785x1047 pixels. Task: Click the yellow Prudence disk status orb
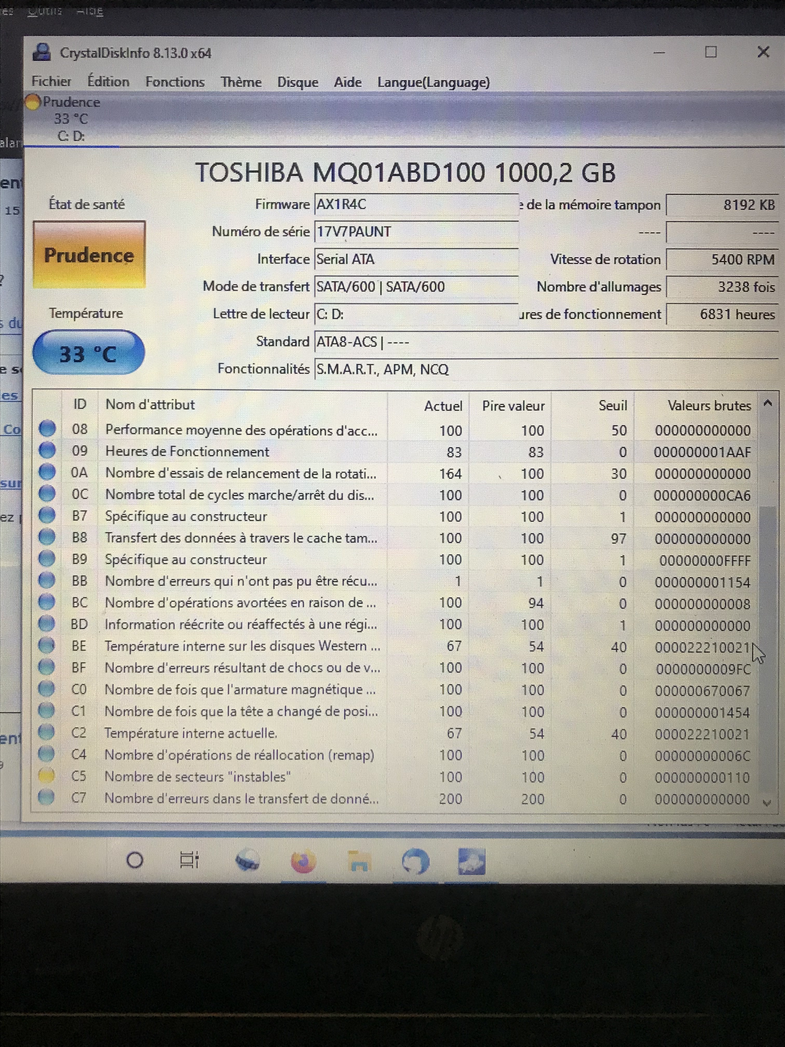pos(33,102)
